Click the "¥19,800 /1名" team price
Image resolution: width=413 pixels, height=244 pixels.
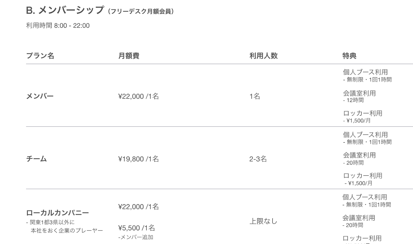pos(138,159)
